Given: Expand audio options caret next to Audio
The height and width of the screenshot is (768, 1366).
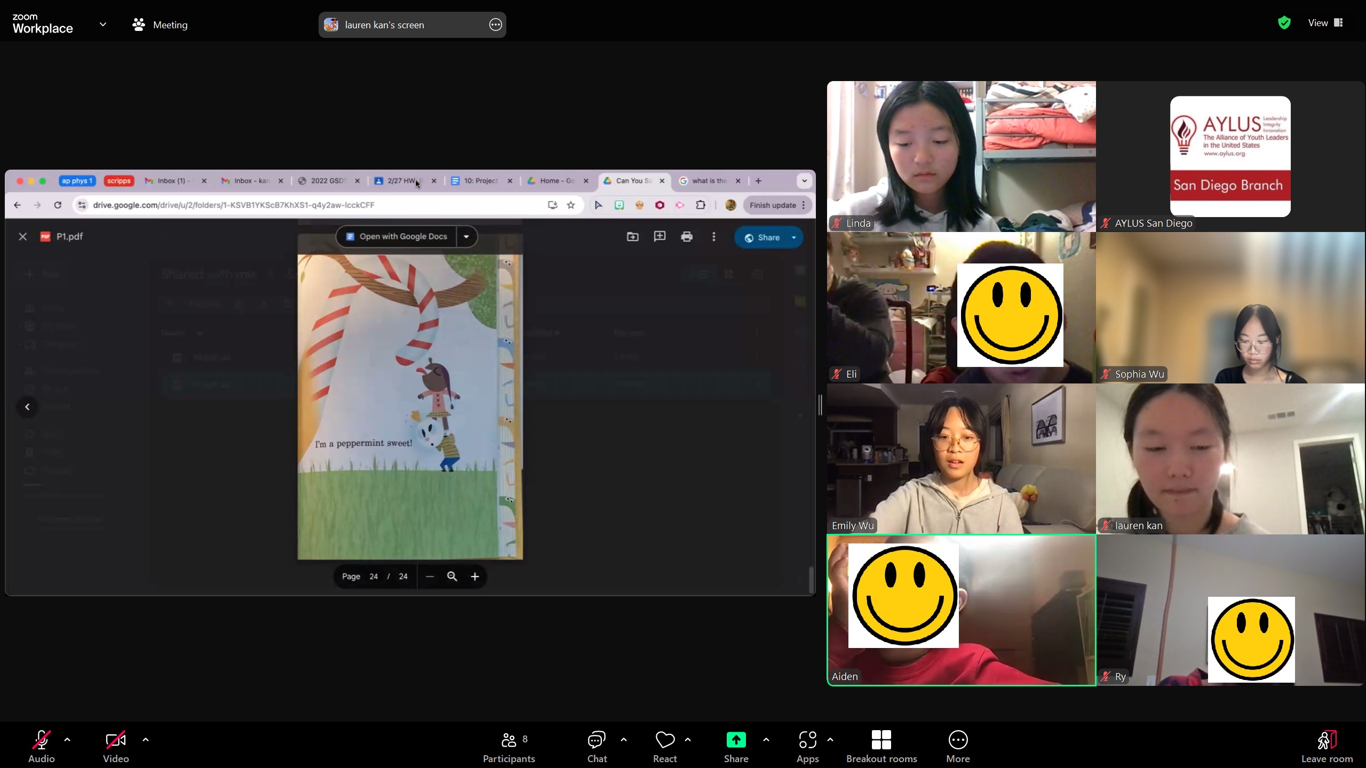Looking at the screenshot, I should coord(67,740).
